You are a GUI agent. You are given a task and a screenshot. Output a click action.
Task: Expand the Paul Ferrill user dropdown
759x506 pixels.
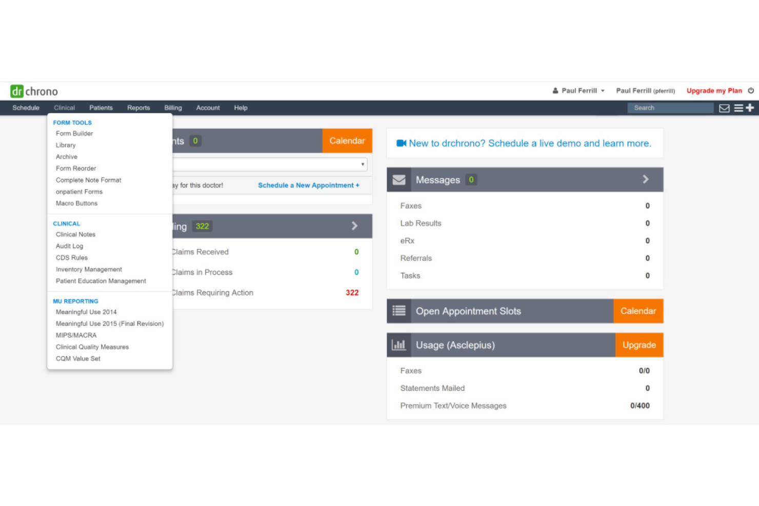604,90
